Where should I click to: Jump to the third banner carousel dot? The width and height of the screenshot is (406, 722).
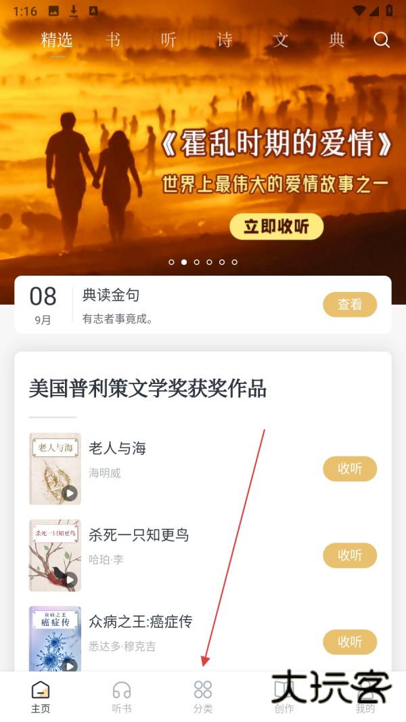[197, 262]
